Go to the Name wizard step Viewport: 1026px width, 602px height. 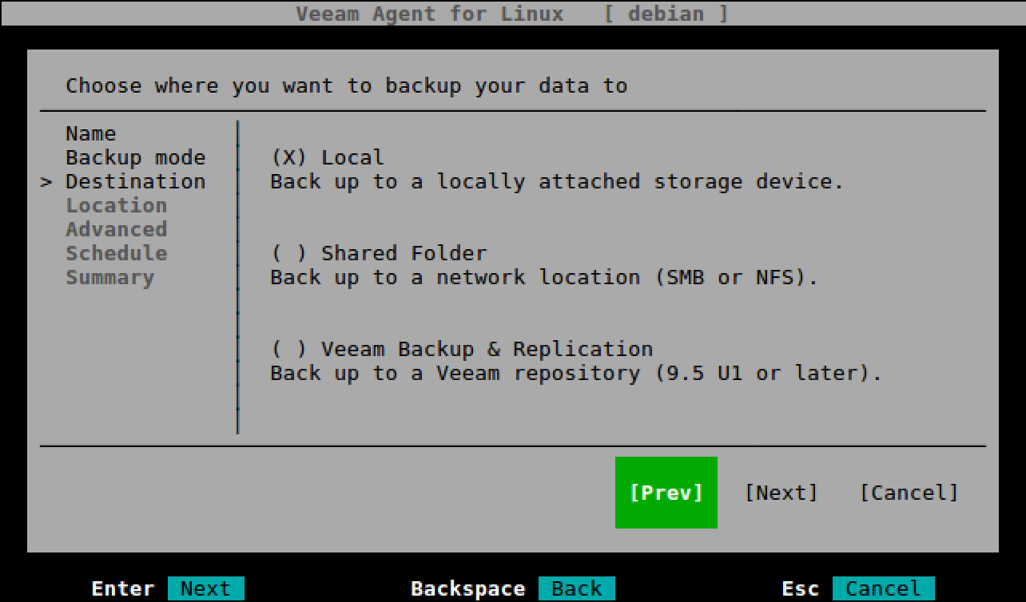(x=90, y=133)
